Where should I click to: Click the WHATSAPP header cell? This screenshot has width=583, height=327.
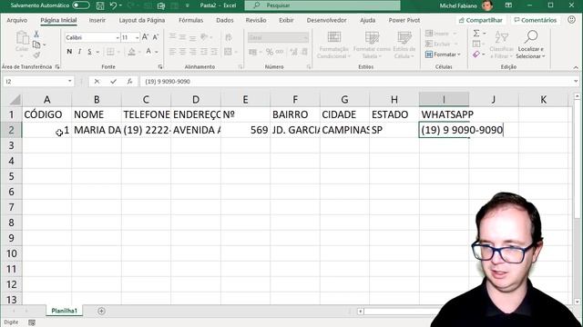[444, 114]
